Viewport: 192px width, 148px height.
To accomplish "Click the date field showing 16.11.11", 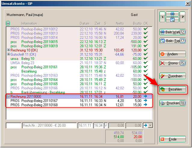I will click(x=85, y=125).
